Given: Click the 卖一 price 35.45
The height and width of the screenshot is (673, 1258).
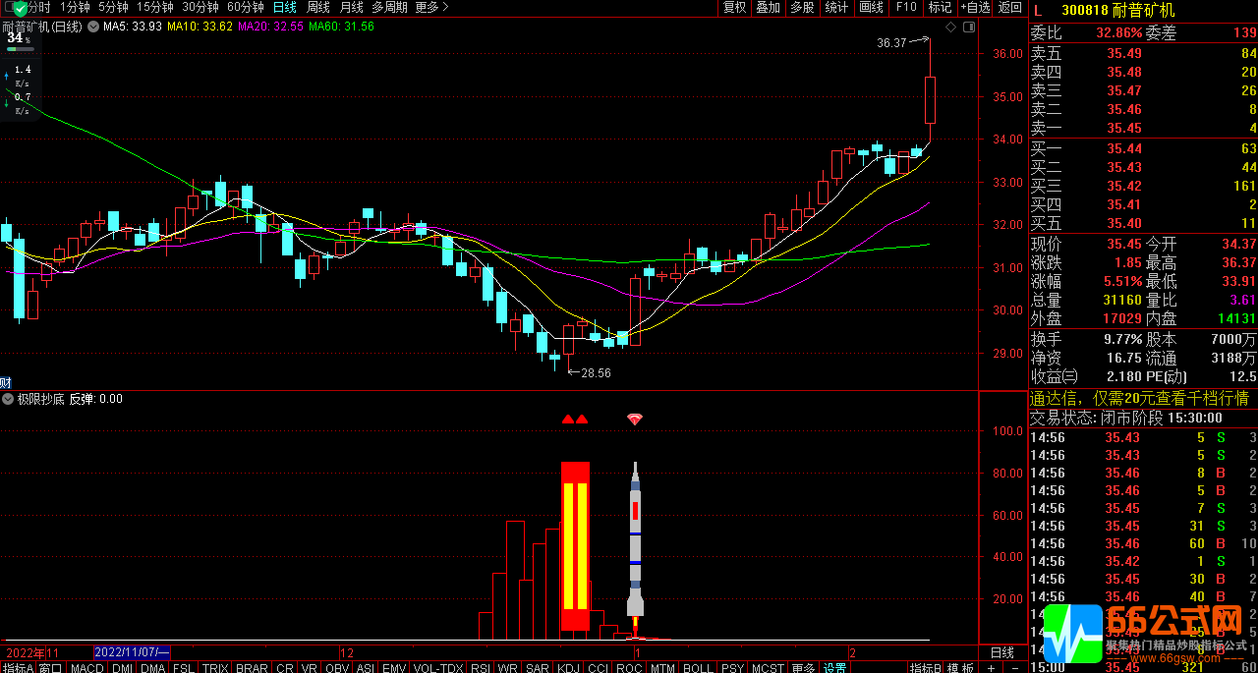Looking at the screenshot, I should coord(1124,128).
